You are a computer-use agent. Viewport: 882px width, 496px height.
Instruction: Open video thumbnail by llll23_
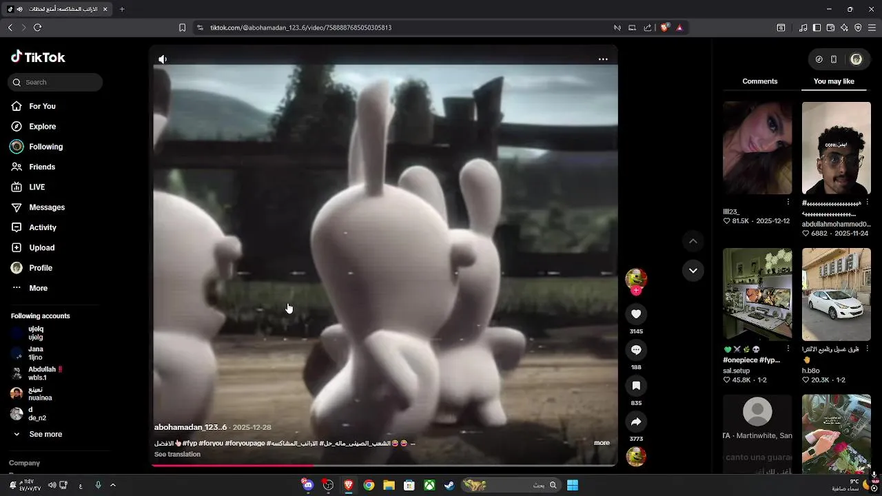pyautogui.click(x=757, y=148)
